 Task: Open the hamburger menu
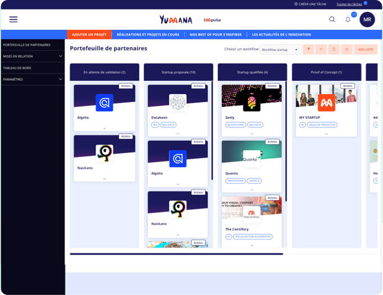[x=13, y=19]
